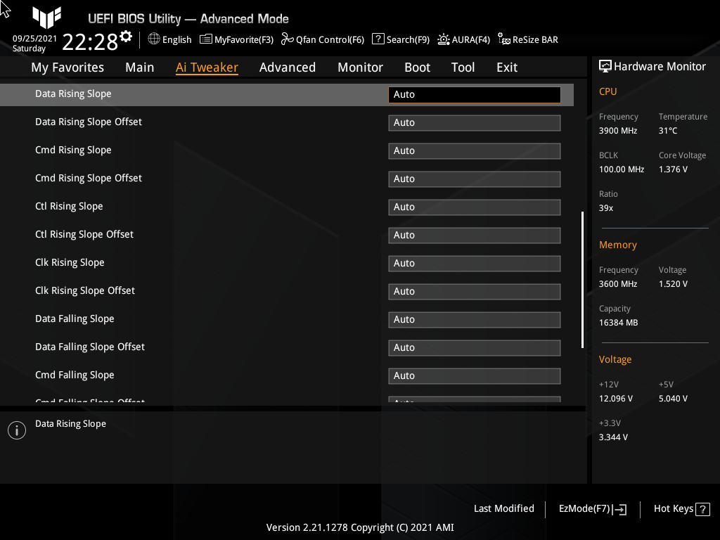Screen dimensions: 720x540
Task: Click the English language button
Action: 176,39
